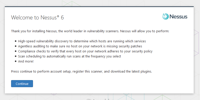Click the dark top border of the welcome panel
The height and width of the screenshot is (100, 200).
click(x=99, y=7)
